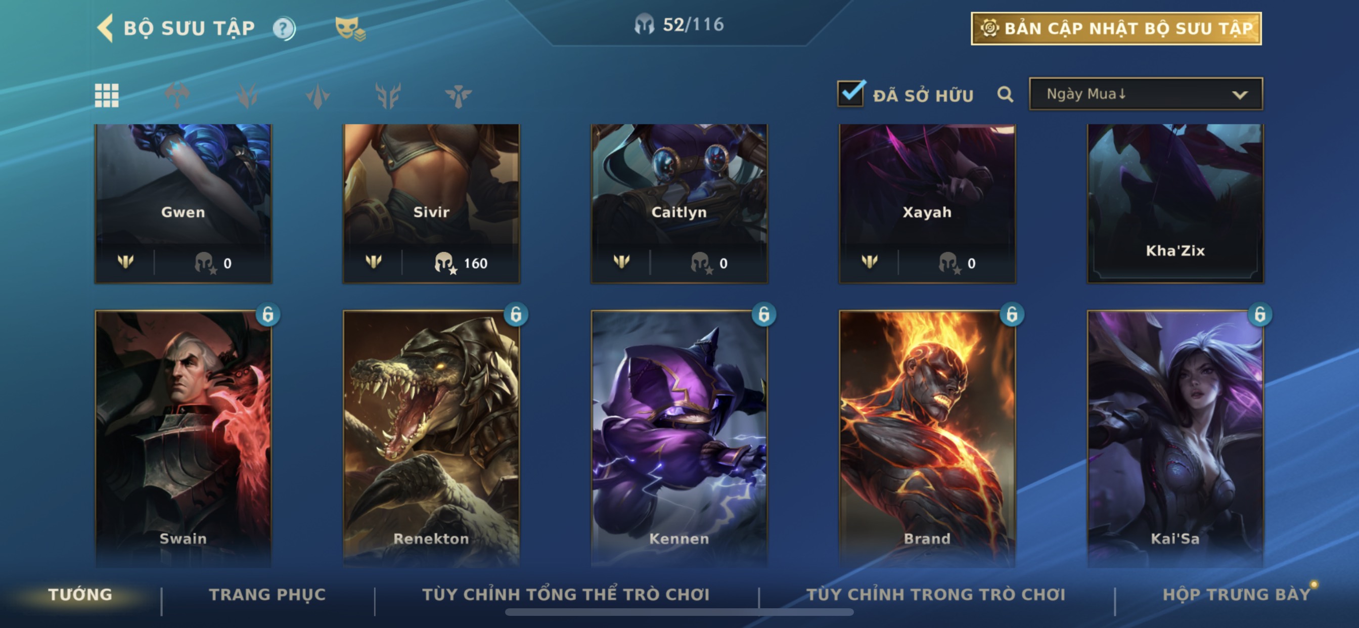
Task: Open Sivir mastery points 160 indicator
Action: [x=461, y=263]
